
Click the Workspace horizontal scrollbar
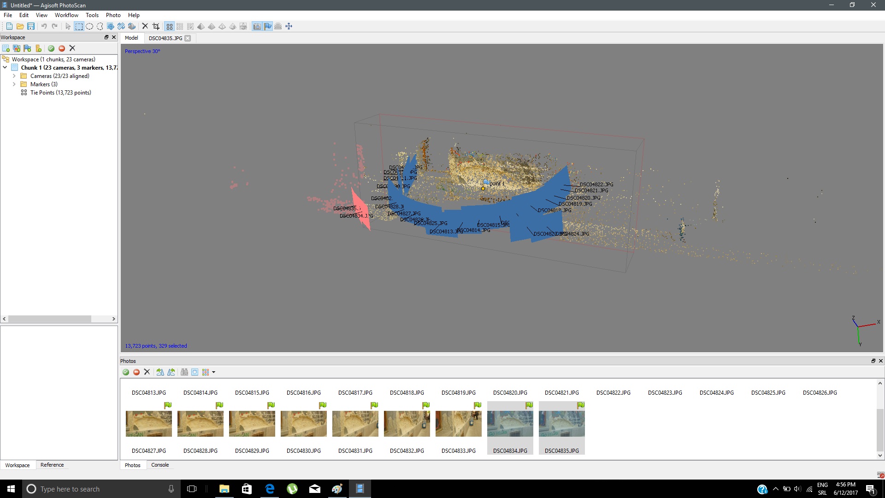coord(50,319)
